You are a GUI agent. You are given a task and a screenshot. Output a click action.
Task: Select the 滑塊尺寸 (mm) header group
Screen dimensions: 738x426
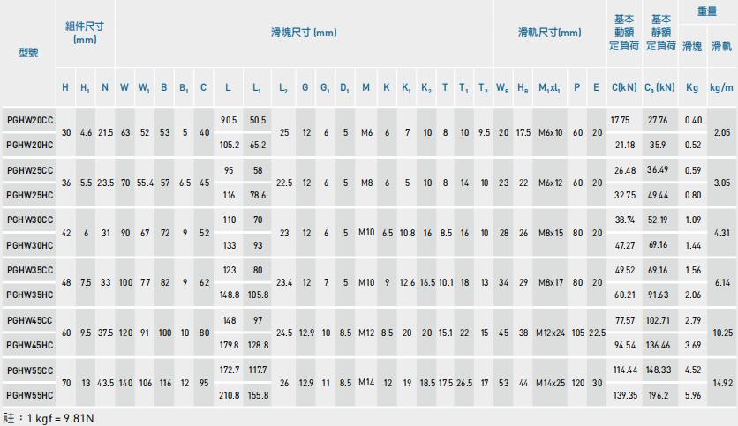[x=303, y=34]
